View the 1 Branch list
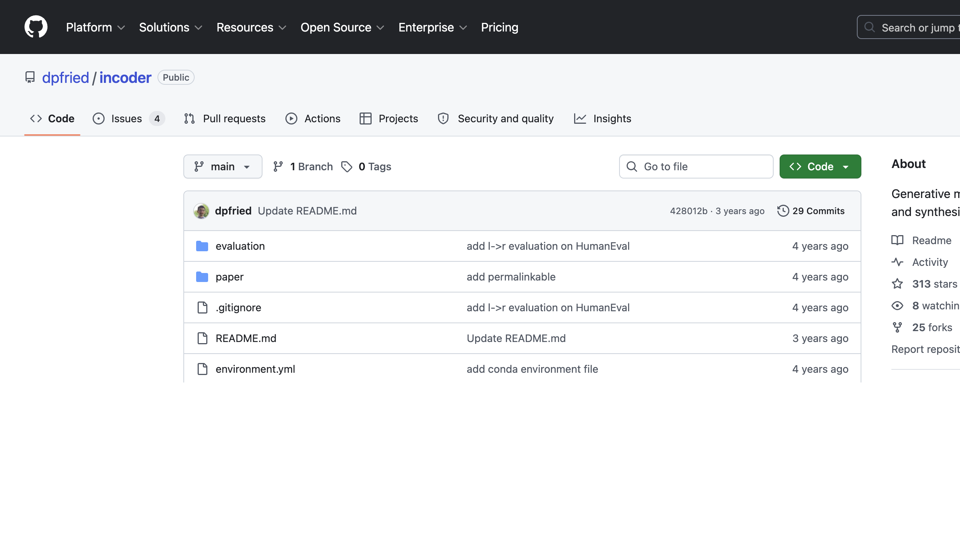The width and height of the screenshot is (960, 540). tap(303, 166)
